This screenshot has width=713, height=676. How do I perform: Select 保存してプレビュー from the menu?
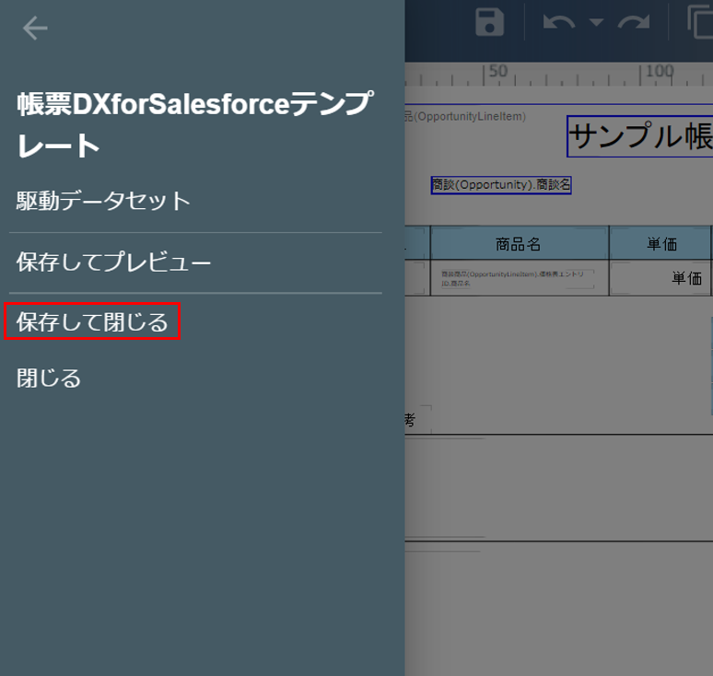pos(113,262)
